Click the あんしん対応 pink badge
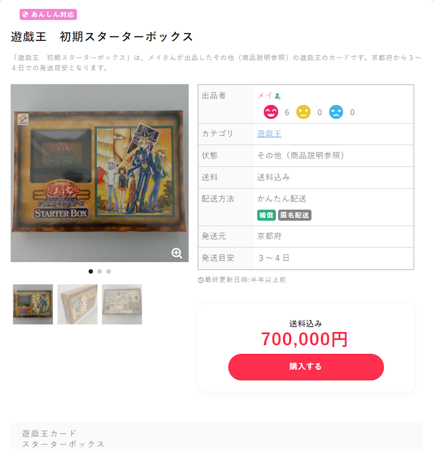Viewport: 434px width, 449px height. pyautogui.click(x=48, y=14)
